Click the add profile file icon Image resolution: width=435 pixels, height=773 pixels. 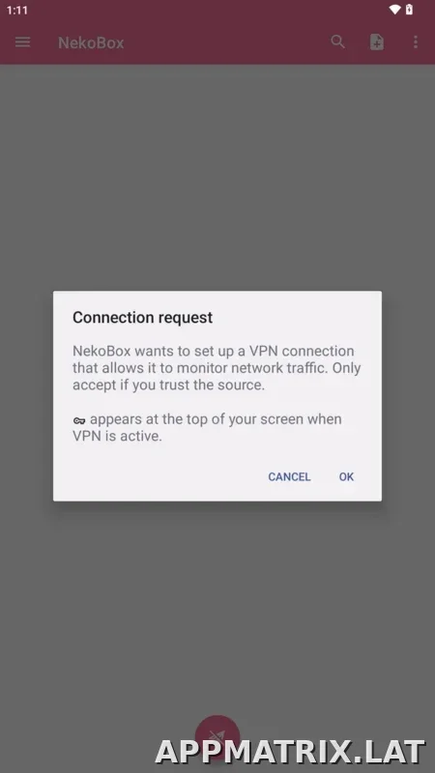pos(377,43)
